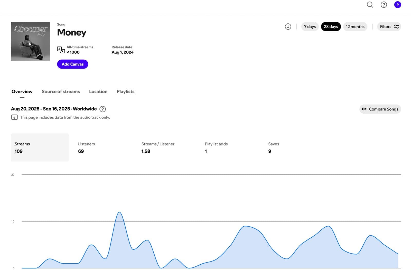The width and height of the screenshot is (411, 270).
Task: Select the Listeners metric card
Action: (x=103, y=147)
